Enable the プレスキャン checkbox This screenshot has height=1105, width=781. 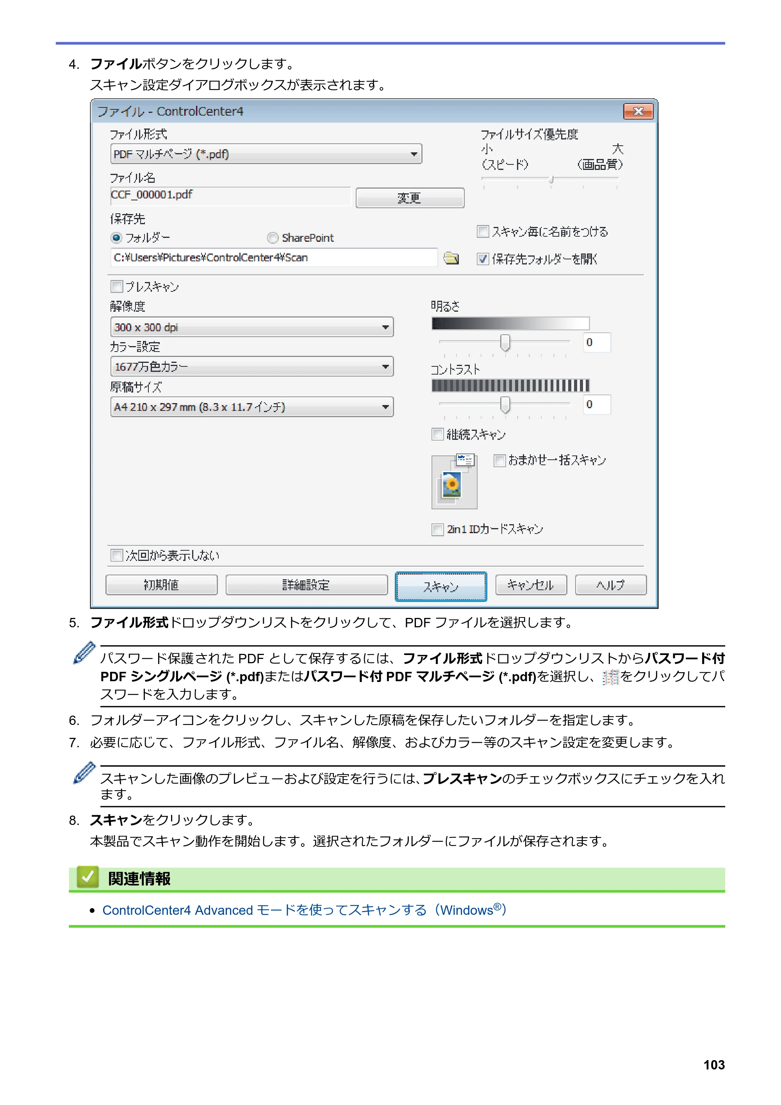(x=116, y=287)
